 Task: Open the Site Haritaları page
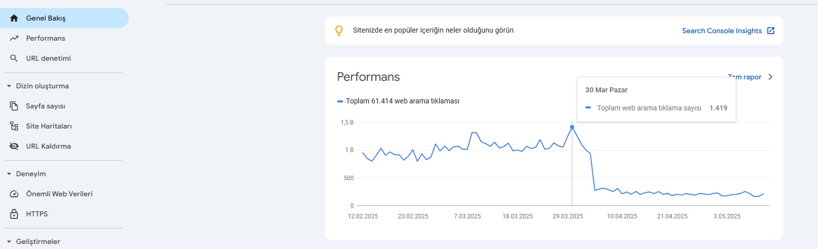49,126
